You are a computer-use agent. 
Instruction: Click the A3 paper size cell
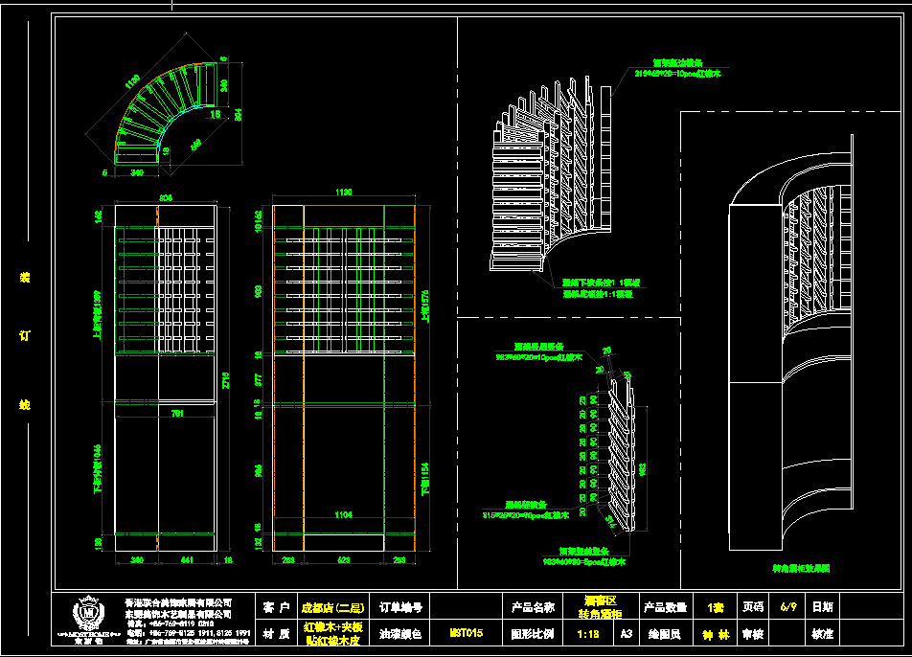627,633
